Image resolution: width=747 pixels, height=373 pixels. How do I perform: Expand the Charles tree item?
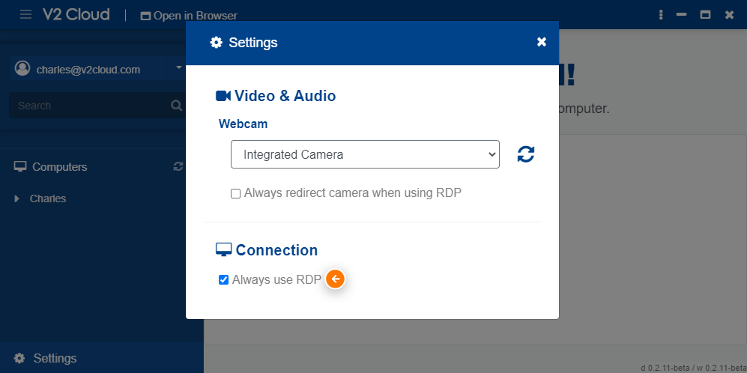[17, 198]
